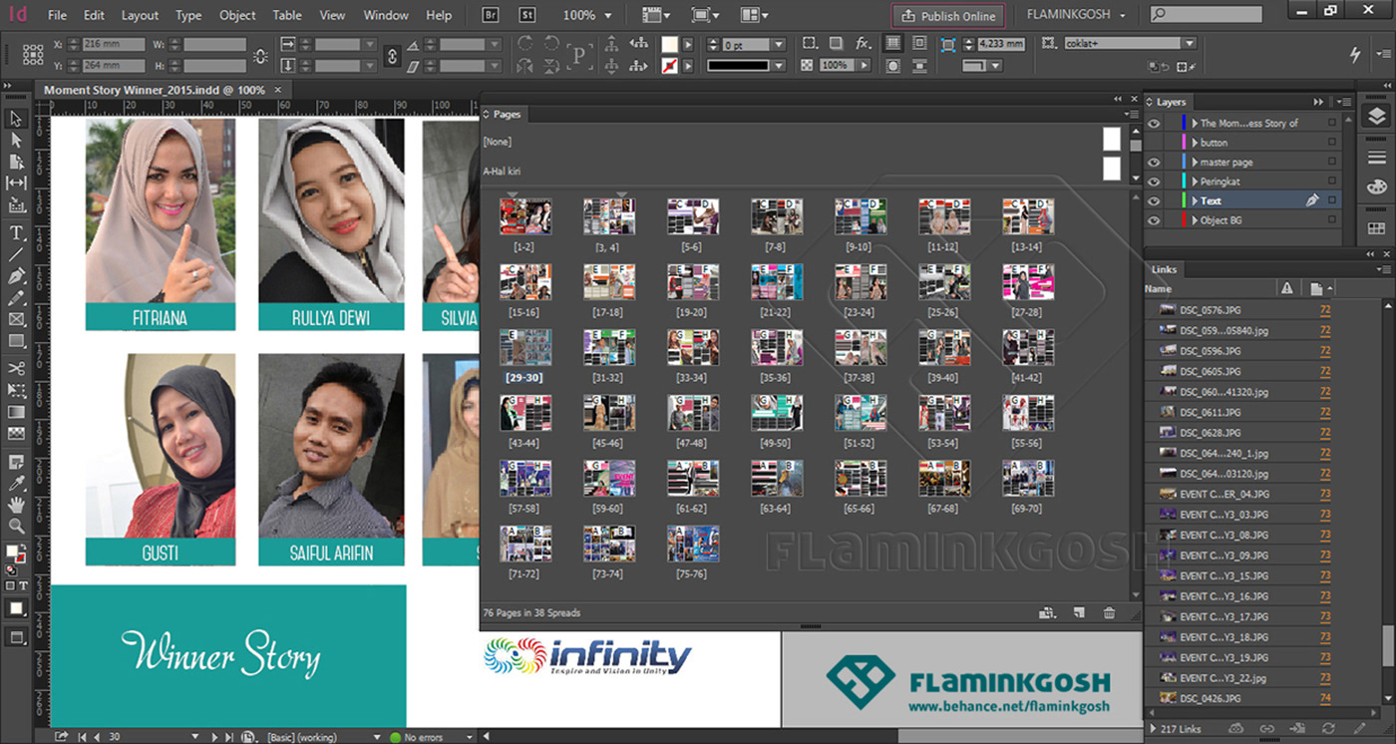Image resolution: width=1396 pixels, height=744 pixels.
Task: Open Layers panel icon in right dock
Action: 1376,116
